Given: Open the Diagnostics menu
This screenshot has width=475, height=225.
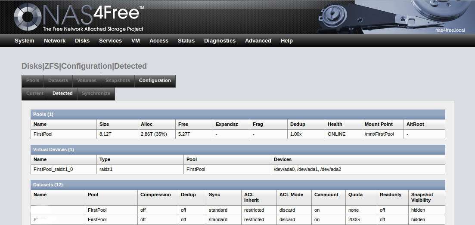Looking at the screenshot, I should 220,41.
